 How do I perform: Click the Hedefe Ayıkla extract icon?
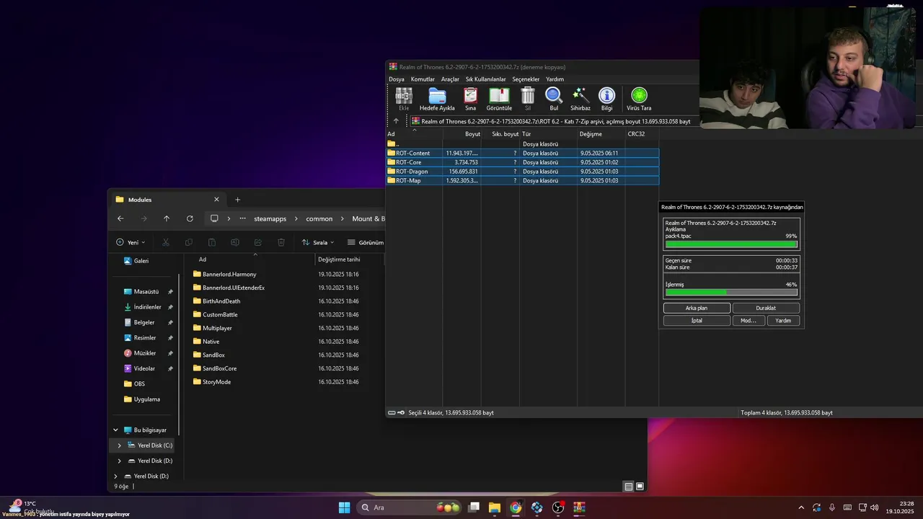point(437,99)
